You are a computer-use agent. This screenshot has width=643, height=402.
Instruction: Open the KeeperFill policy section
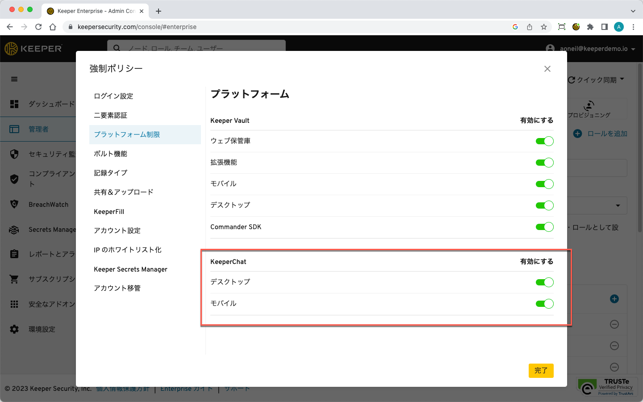click(x=109, y=212)
